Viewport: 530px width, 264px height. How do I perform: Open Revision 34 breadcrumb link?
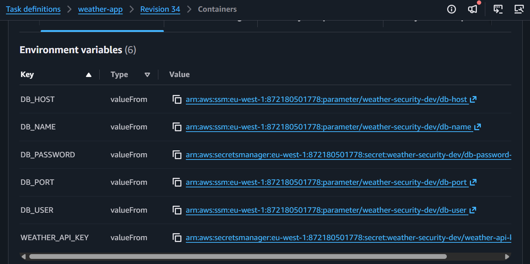click(x=160, y=9)
